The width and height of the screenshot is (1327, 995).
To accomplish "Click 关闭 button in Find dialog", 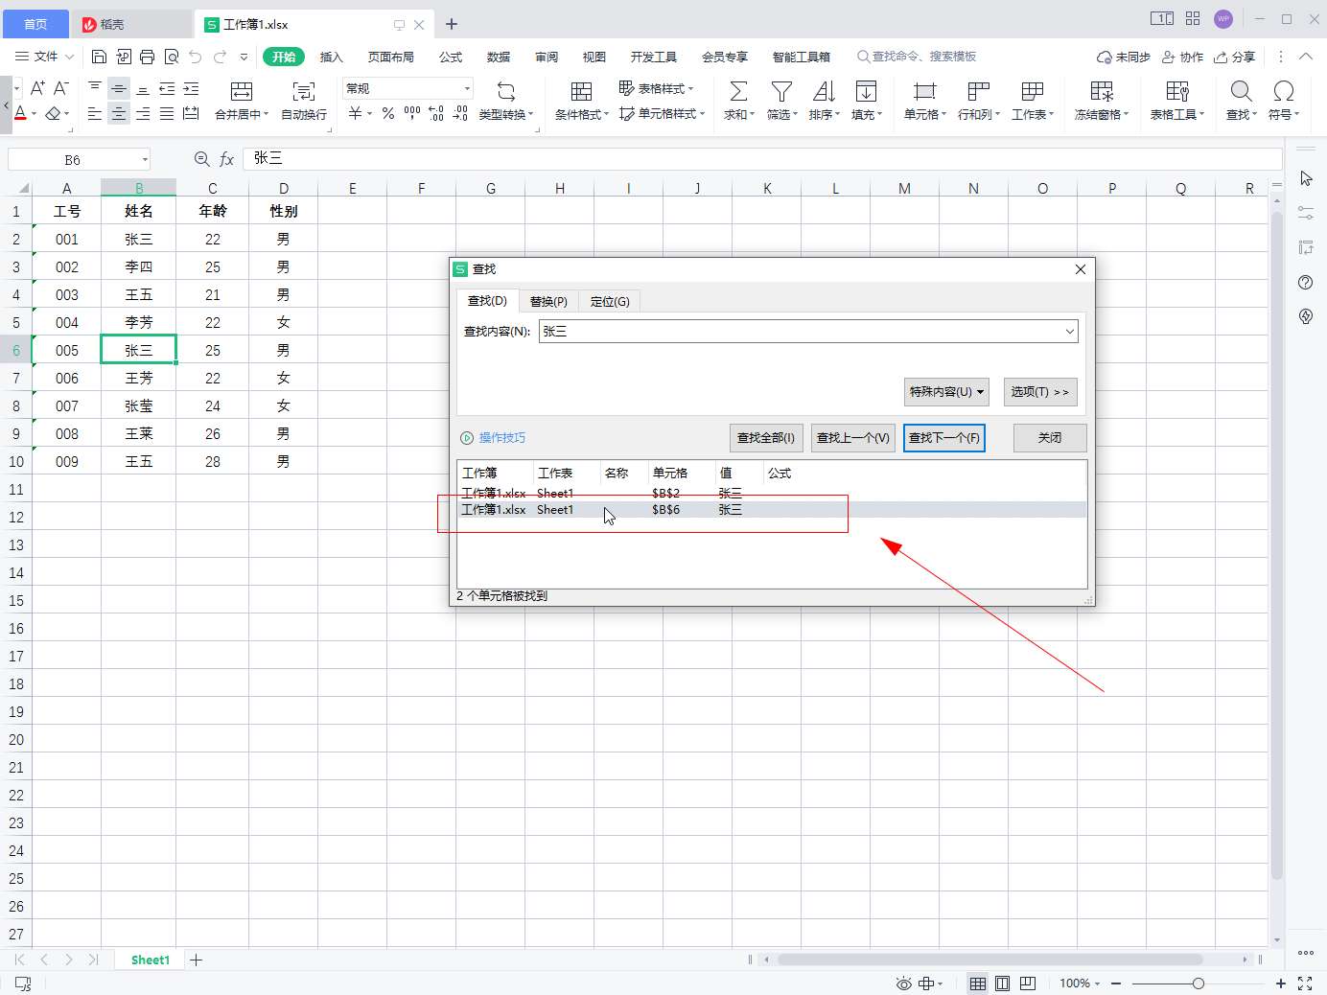I will (x=1050, y=437).
